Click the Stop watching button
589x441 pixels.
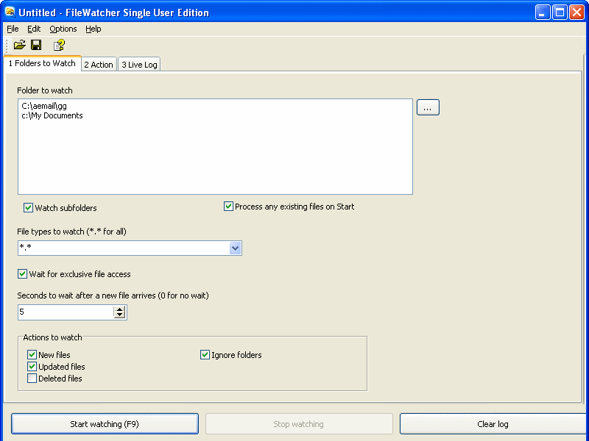point(299,424)
